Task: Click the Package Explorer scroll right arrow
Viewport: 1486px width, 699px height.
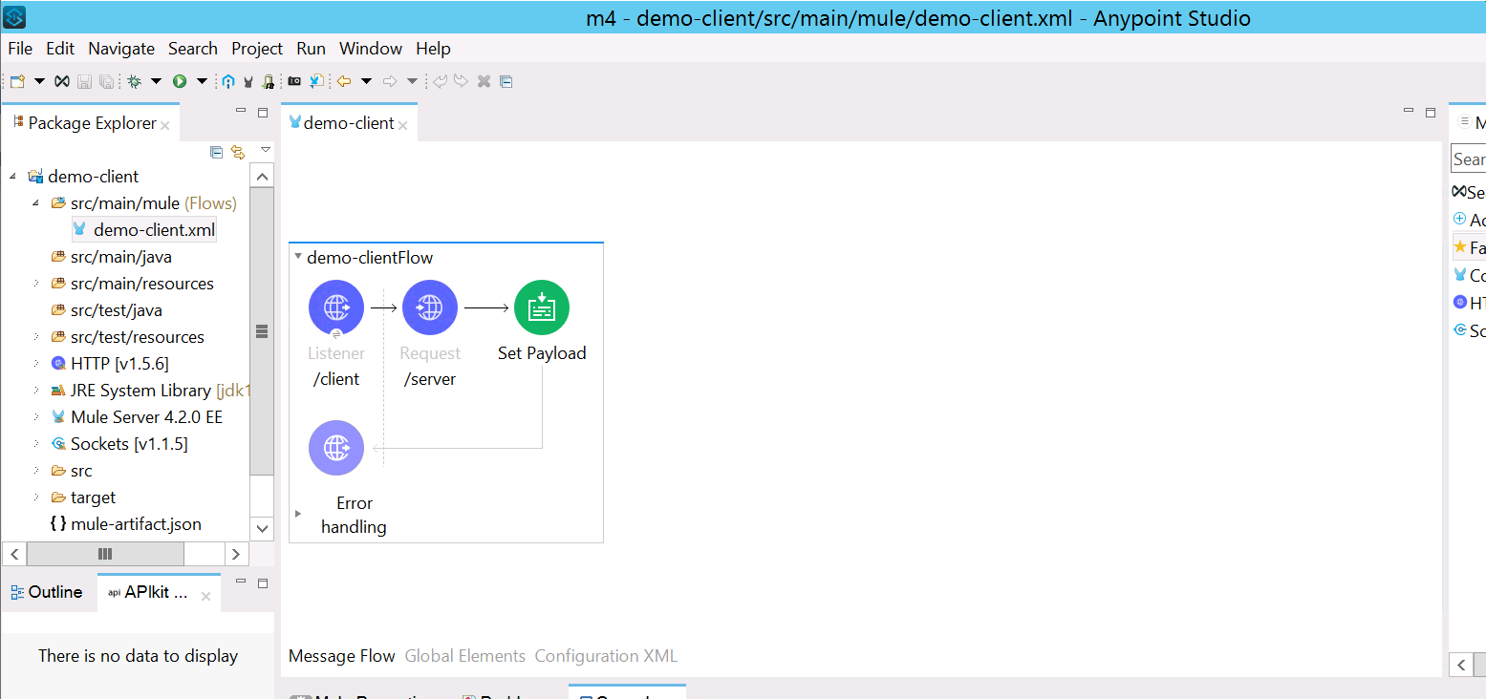Action: [x=237, y=554]
